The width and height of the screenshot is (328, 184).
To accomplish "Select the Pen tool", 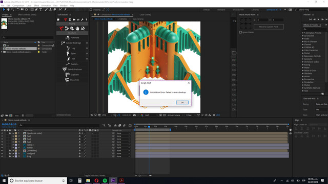I will [x=36, y=10].
